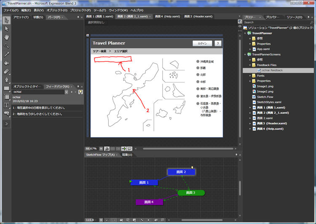This screenshot has height=224, width=316.
Task: Click the 画面 1 start node in map
Action: pyautogui.click(x=144, y=182)
